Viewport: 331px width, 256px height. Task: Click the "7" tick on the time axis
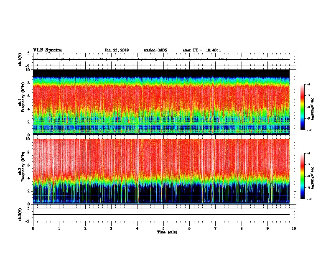pos(216,228)
